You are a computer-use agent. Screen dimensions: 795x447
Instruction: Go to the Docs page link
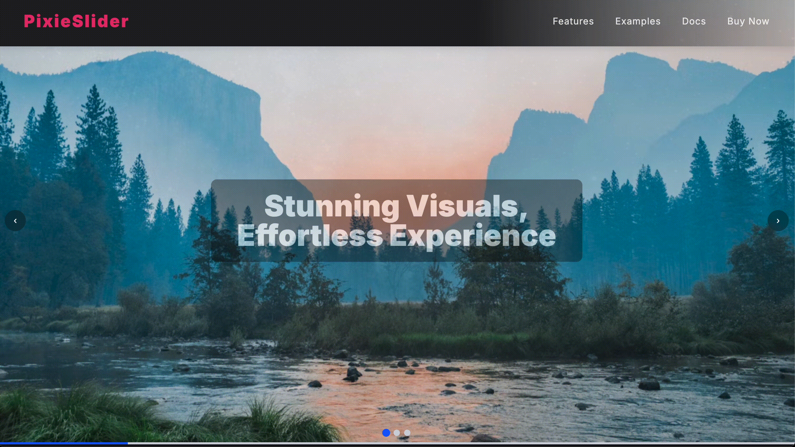pos(694,21)
